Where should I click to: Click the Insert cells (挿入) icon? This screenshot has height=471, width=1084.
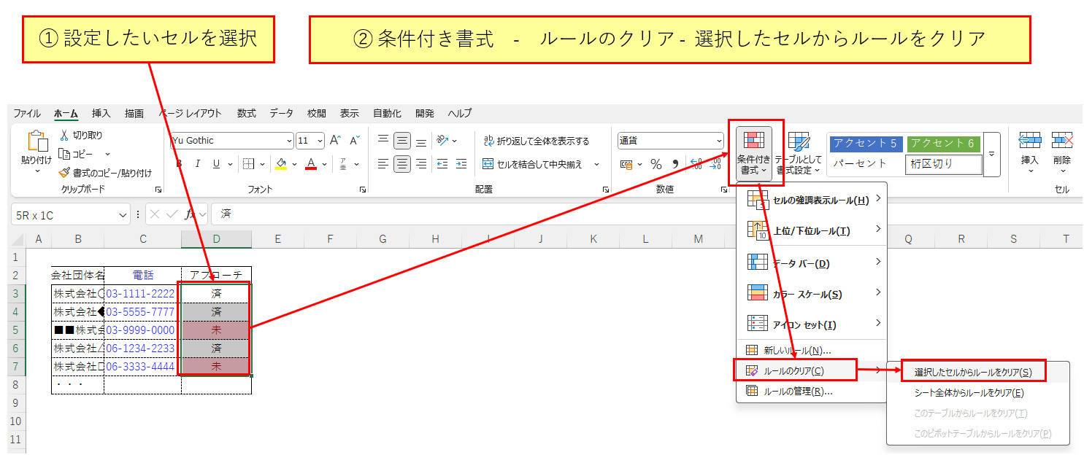coord(1029,141)
